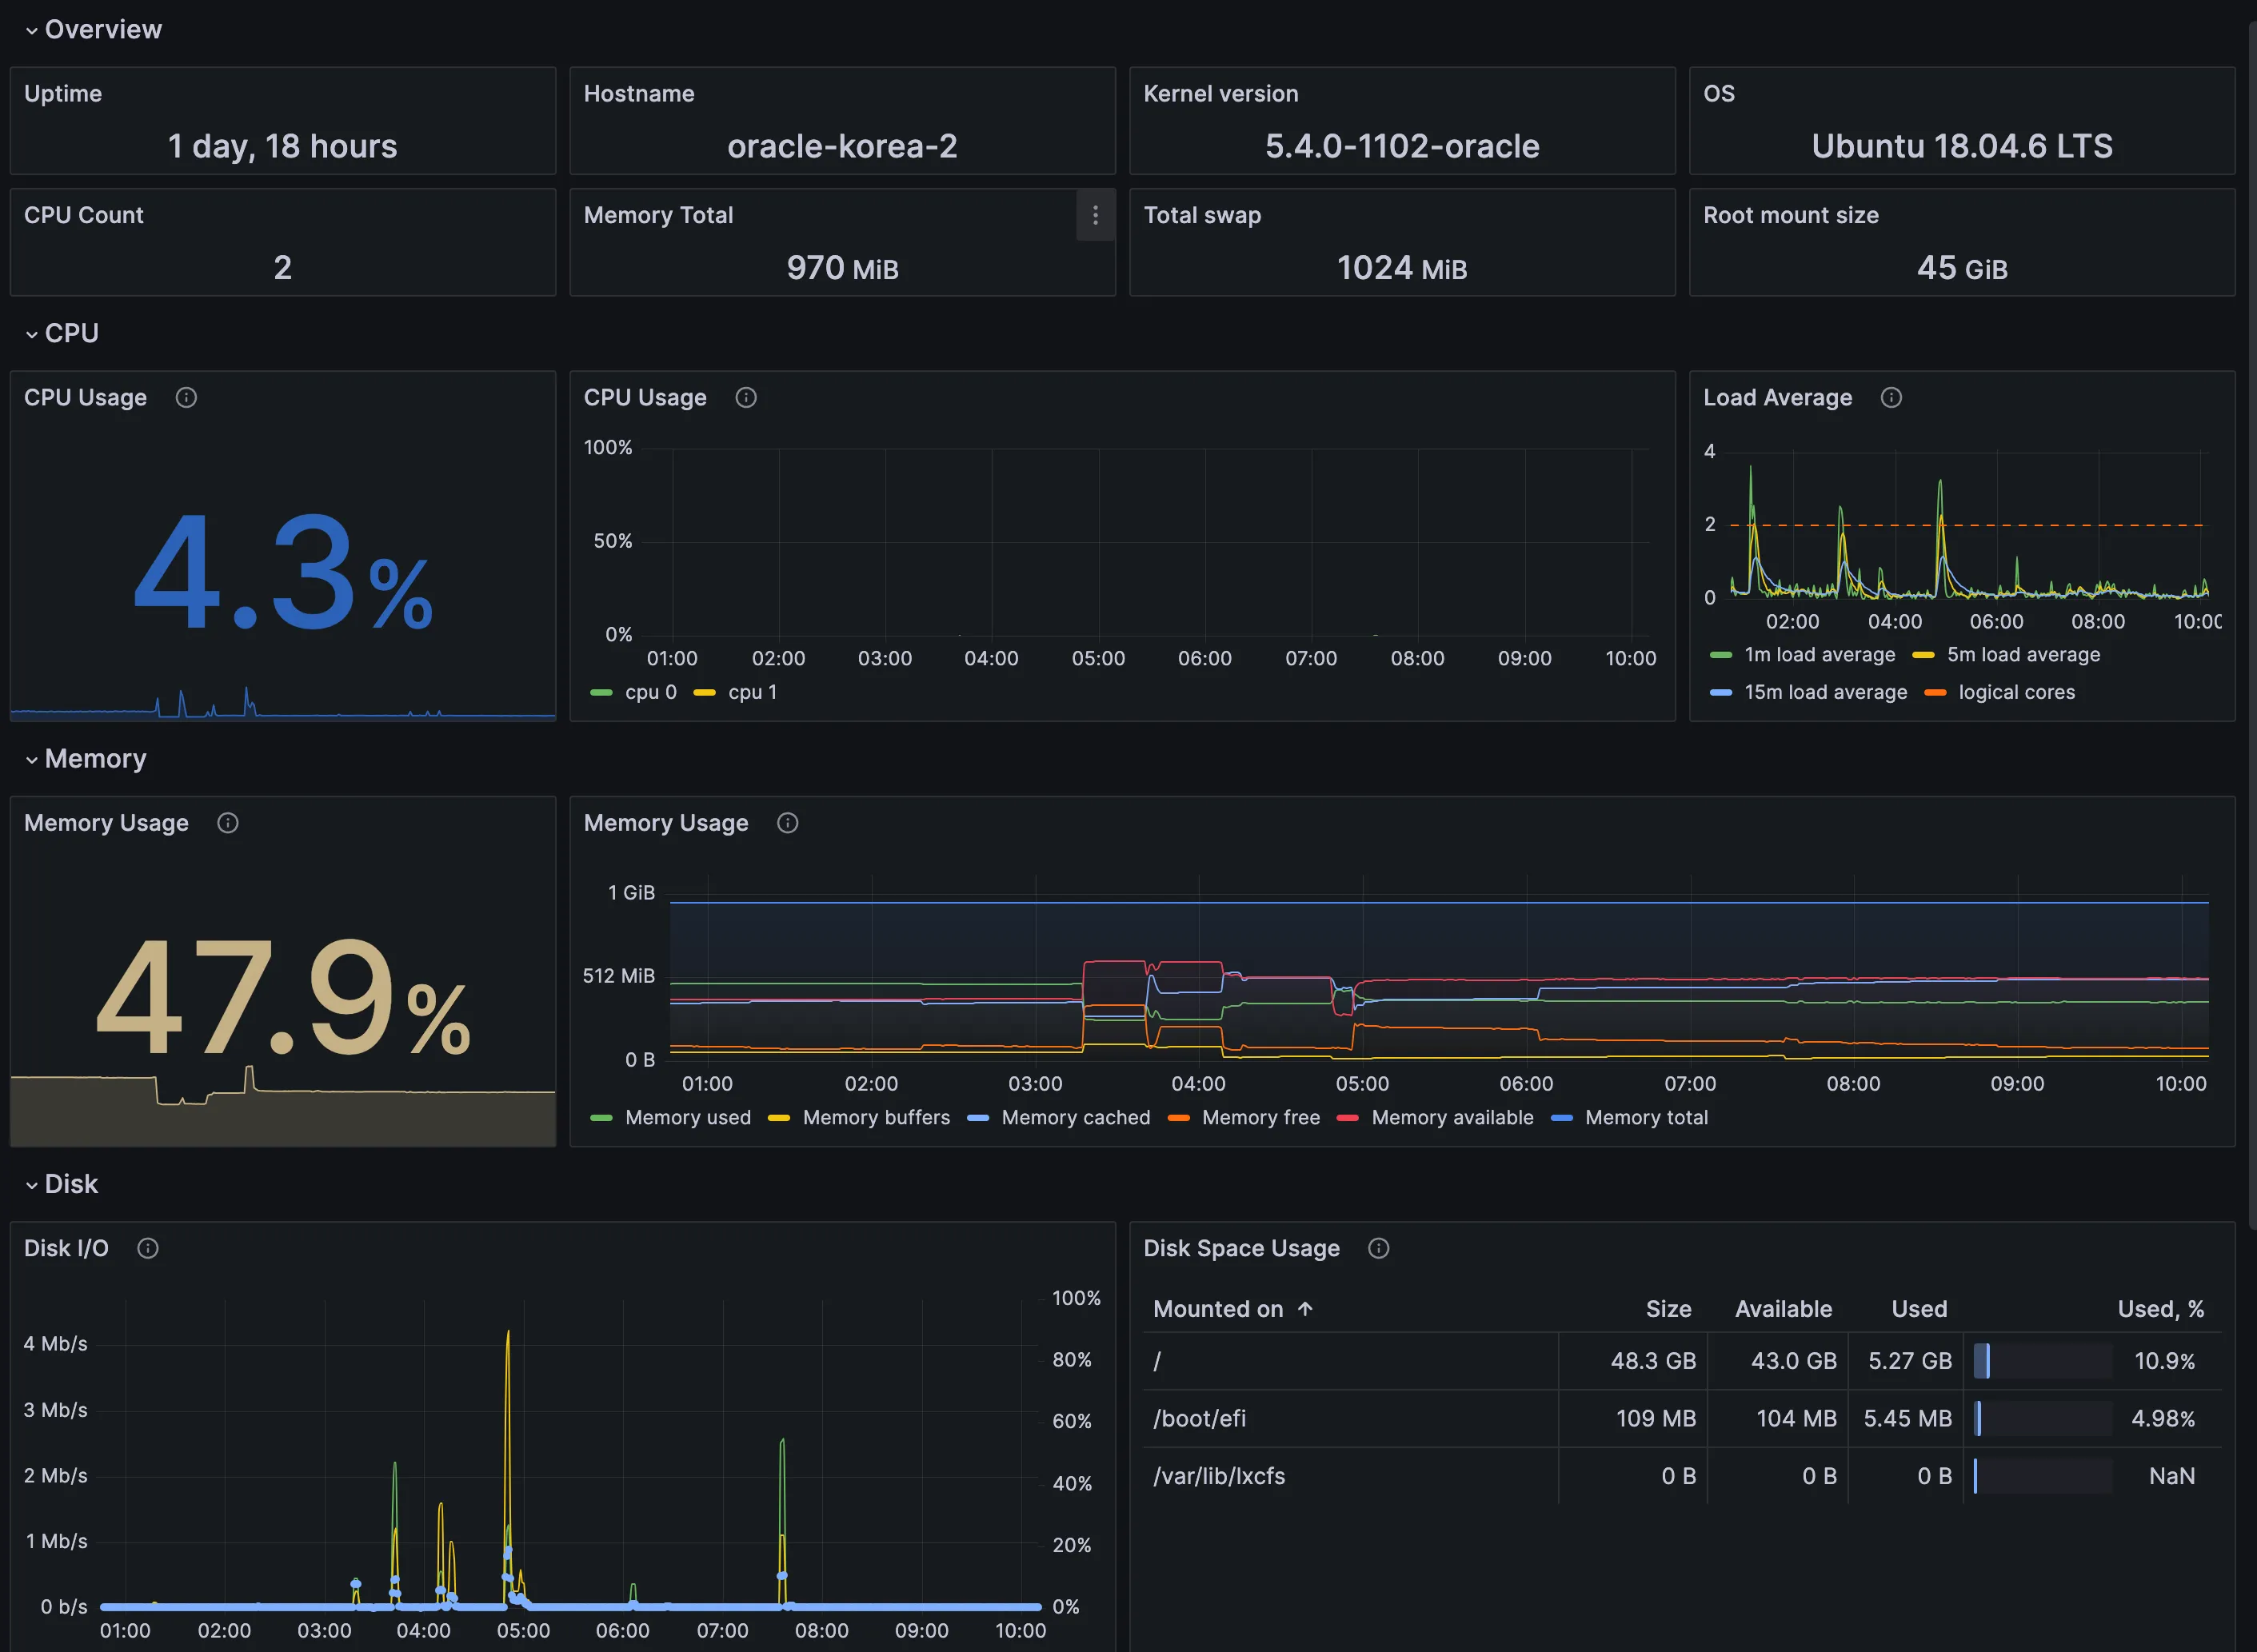Collapse the Overview row
The height and width of the screenshot is (1652, 2257).
(x=33, y=31)
